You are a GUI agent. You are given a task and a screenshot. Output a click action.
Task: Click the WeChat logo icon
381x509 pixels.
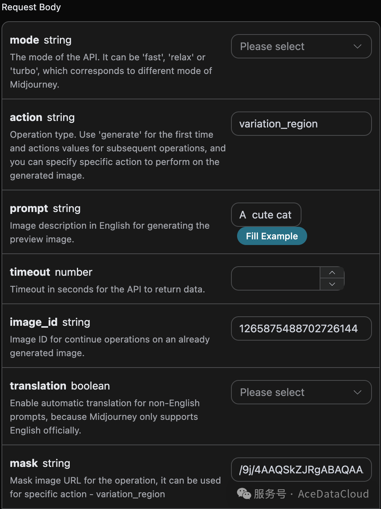tap(244, 494)
